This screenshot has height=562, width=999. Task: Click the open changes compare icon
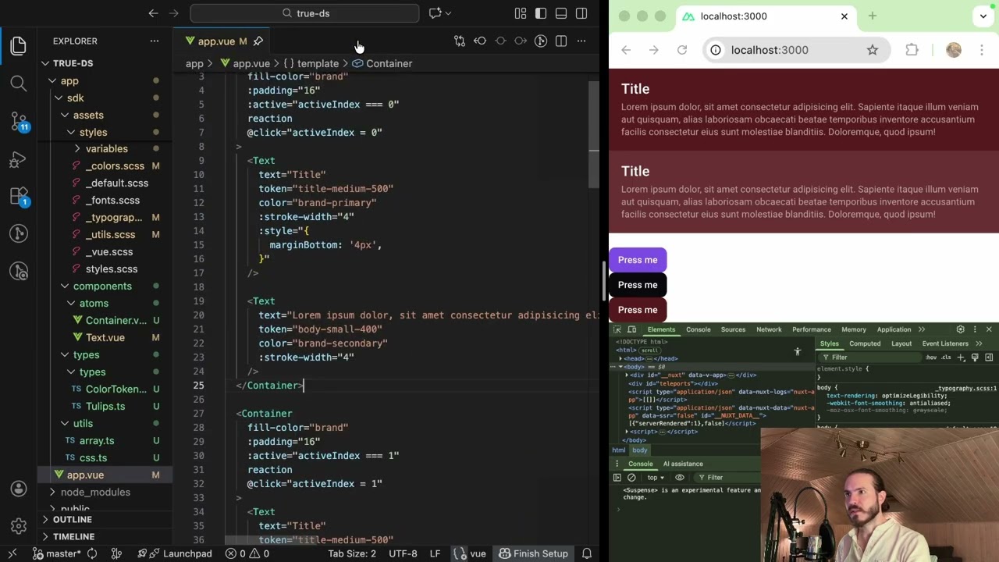pos(460,41)
